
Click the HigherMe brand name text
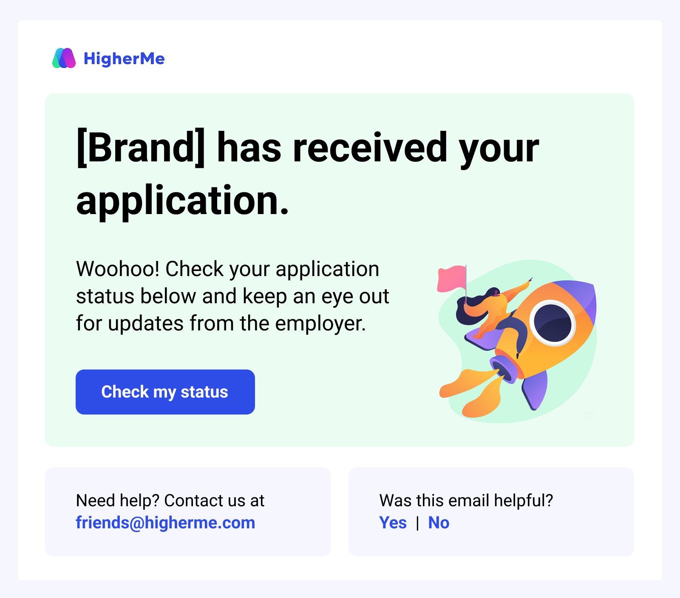click(124, 59)
